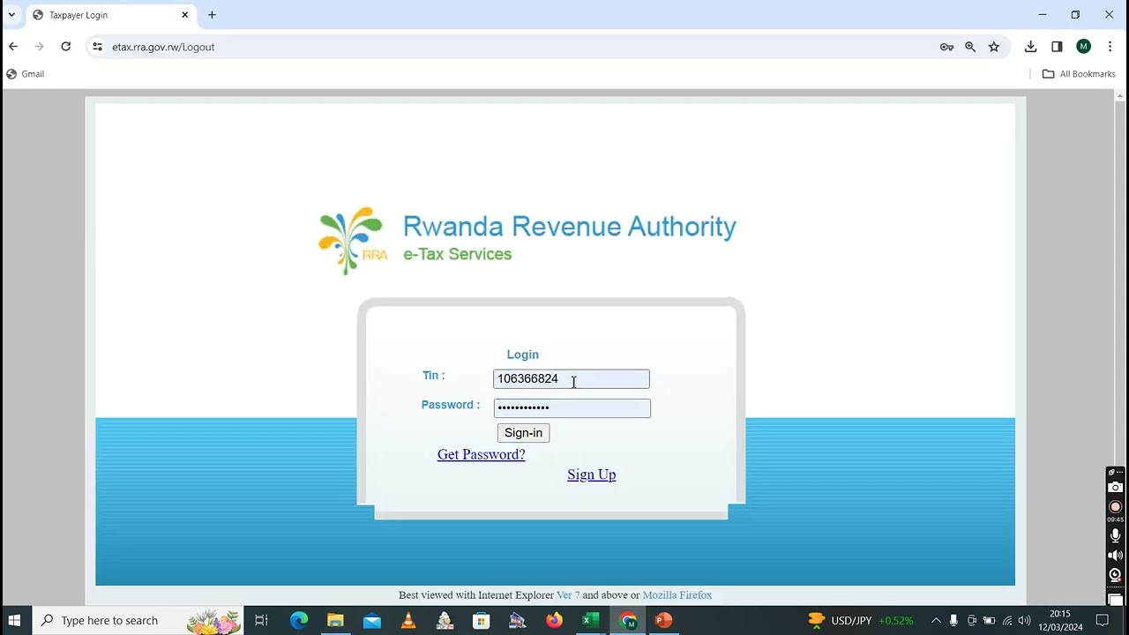Open the notifications action center
The width and height of the screenshot is (1129, 635).
click(1102, 620)
